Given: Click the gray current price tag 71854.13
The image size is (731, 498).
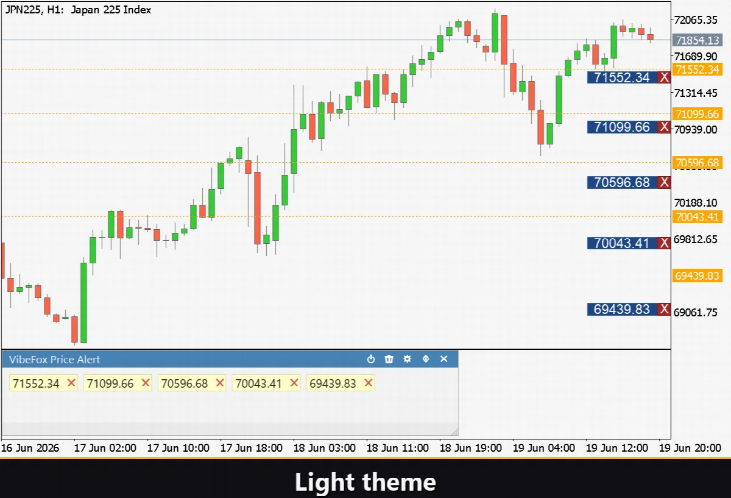Looking at the screenshot, I should click(x=697, y=40).
